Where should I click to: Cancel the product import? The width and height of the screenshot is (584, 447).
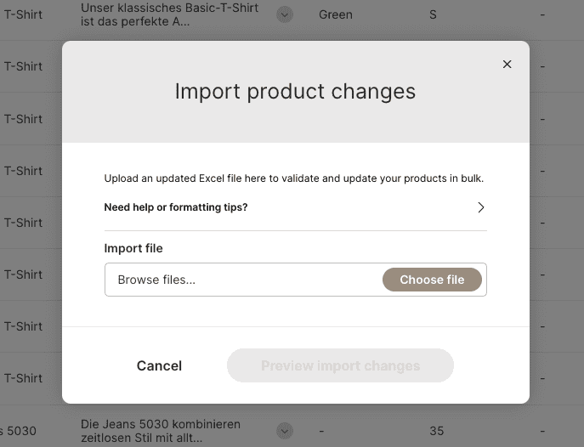(x=159, y=365)
